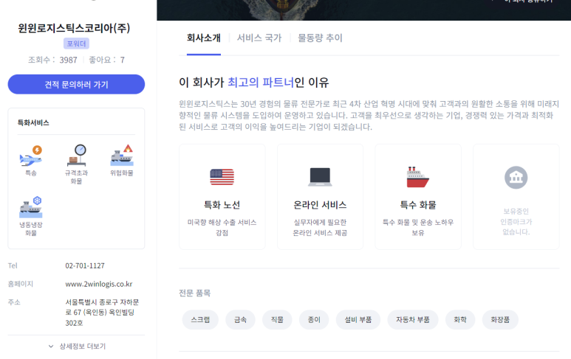Click phone number 02-701-1127
The height and width of the screenshot is (359, 571).
(x=85, y=265)
